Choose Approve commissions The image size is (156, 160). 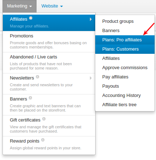[125, 68]
